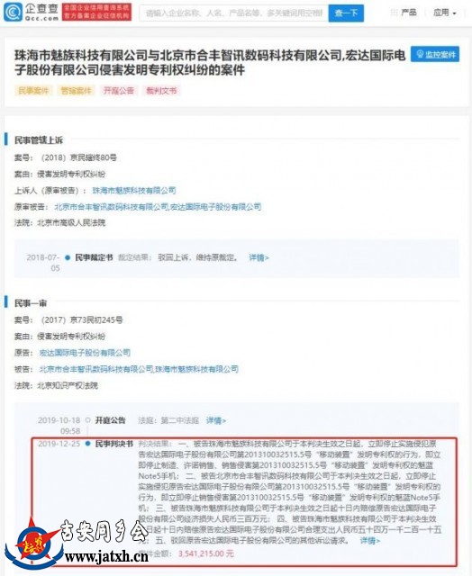The height and width of the screenshot is (576, 472).
Task: Click the red 全国企业信用查询系统 badge
Action: [96, 12]
